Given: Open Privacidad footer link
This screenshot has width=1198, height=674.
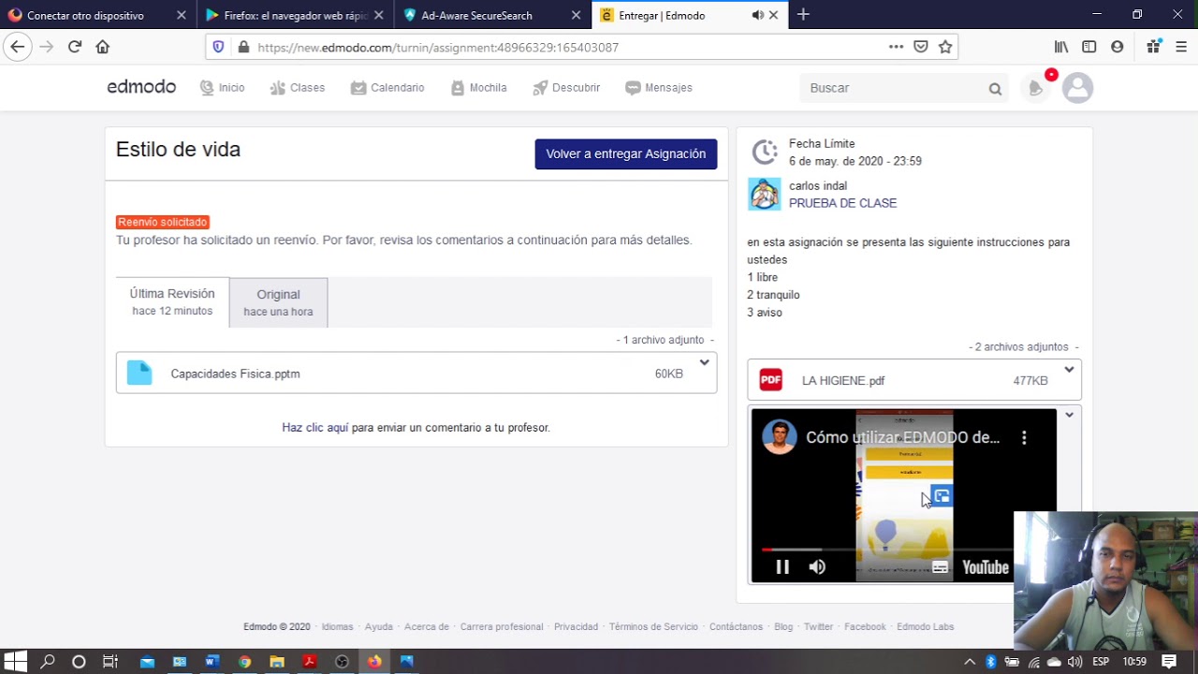Looking at the screenshot, I should [576, 627].
